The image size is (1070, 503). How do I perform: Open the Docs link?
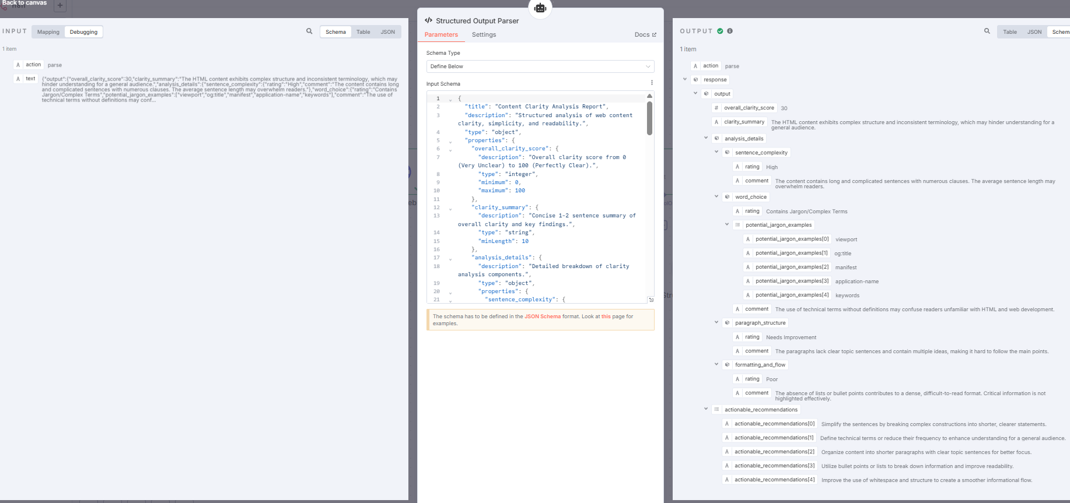click(x=645, y=35)
